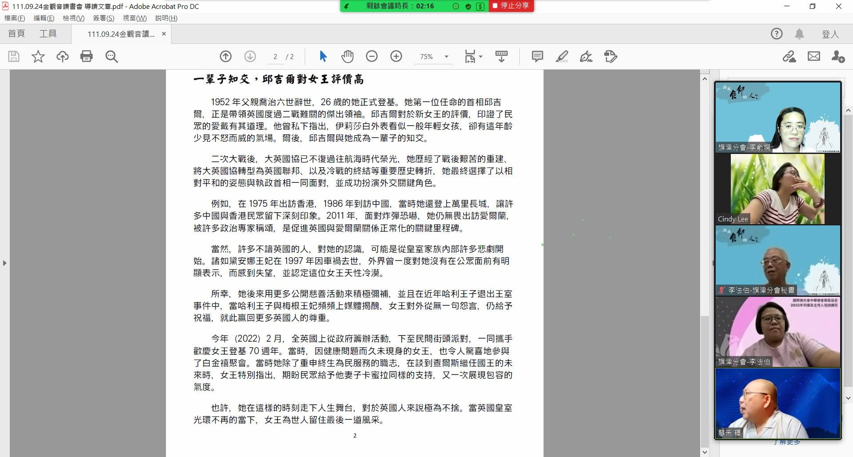Bookmark the file with the star icon

point(38,56)
